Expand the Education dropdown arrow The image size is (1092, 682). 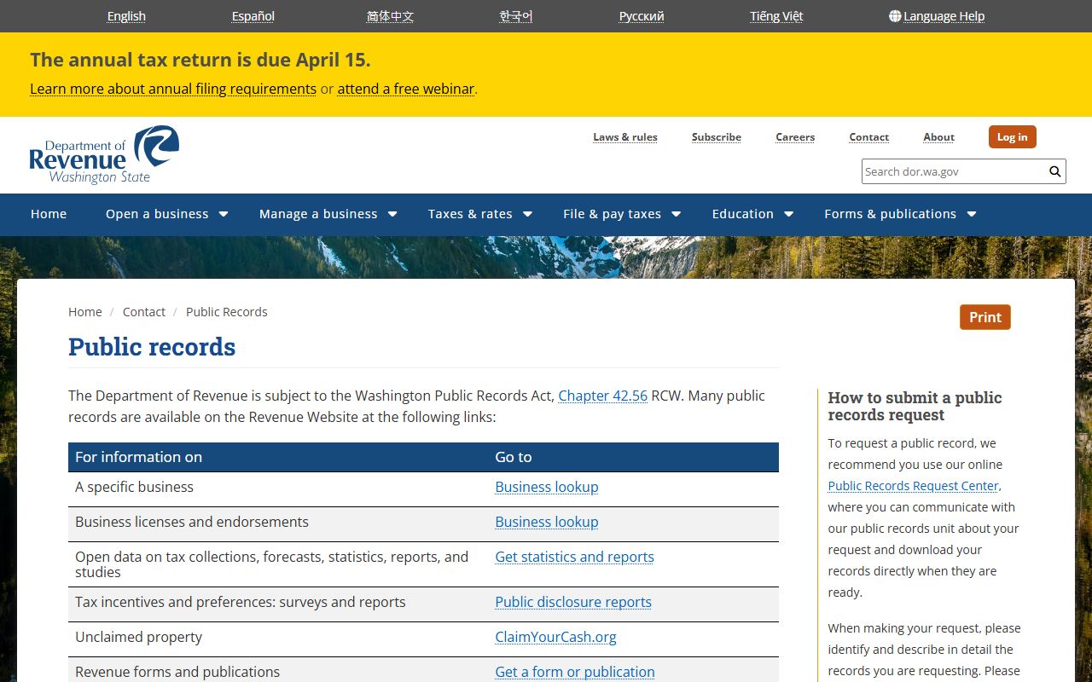[x=789, y=214]
